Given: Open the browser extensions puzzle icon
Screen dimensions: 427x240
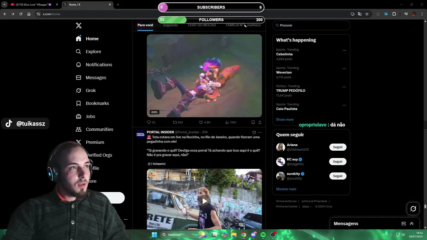Looking at the screenshot, I should tap(394, 14).
